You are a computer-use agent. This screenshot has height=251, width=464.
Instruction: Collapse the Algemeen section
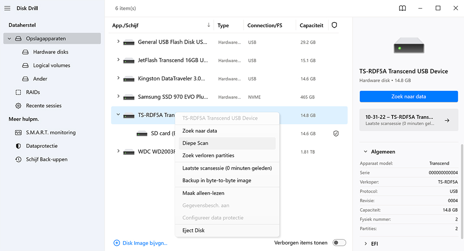point(365,152)
